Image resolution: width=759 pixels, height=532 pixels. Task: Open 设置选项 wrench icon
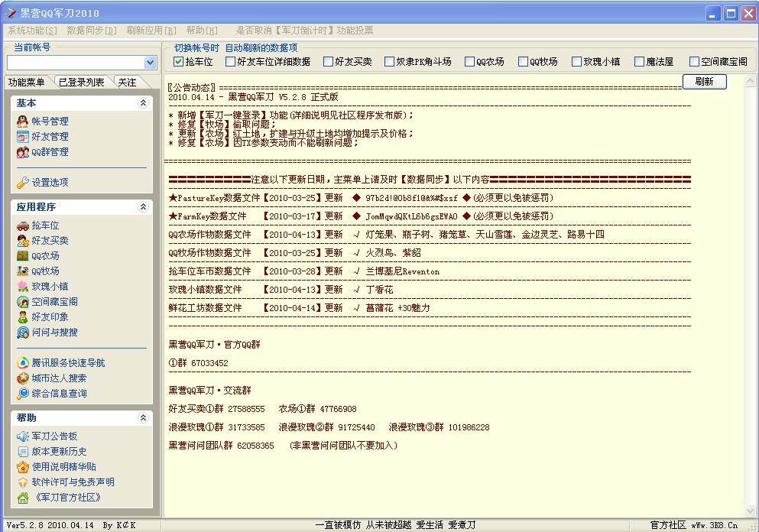tap(23, 183)
